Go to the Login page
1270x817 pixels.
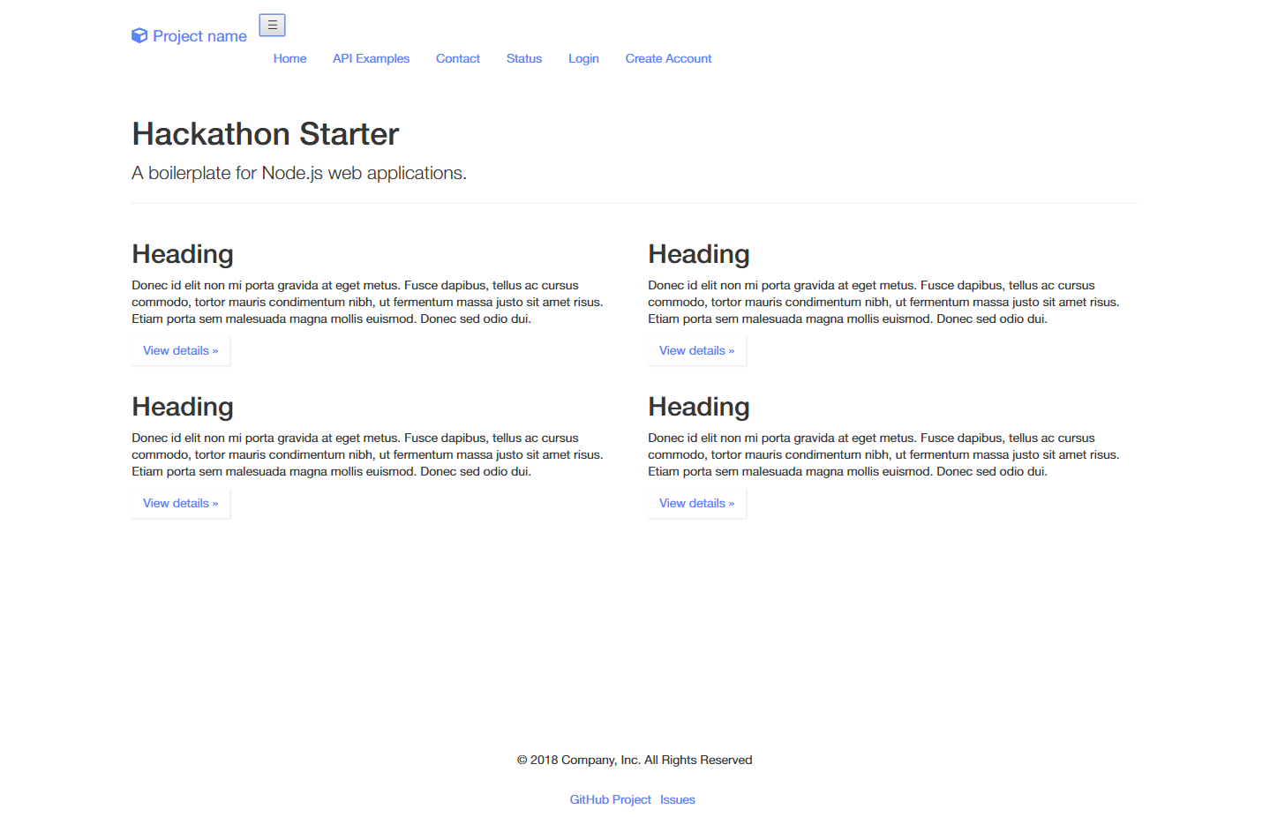pyautogui.click(x=583, y=58)
